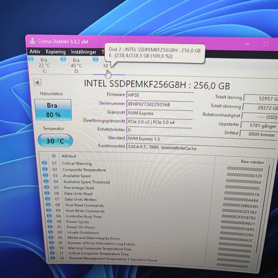Click the attribute list vertical scrollbar

[263, 208]
